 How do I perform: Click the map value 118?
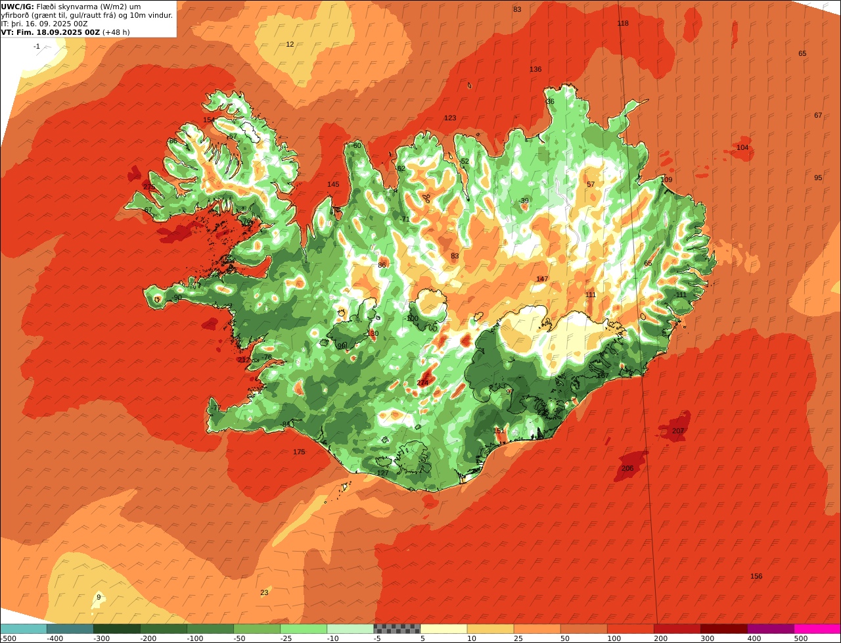[623, 24]
